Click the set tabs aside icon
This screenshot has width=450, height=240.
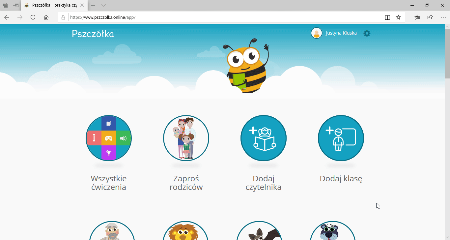(x=16, y=5)
